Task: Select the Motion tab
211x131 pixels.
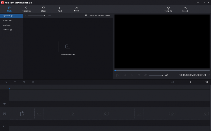Action: [x=77, y=9]
